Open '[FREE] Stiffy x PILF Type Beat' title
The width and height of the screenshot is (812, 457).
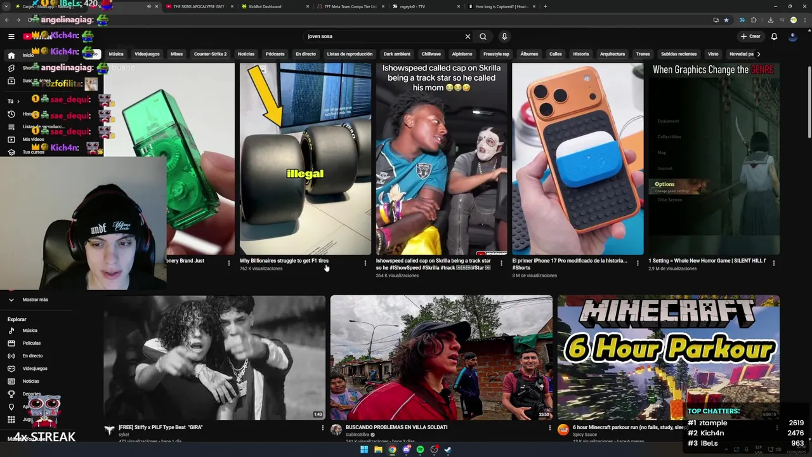pos(160,427)
